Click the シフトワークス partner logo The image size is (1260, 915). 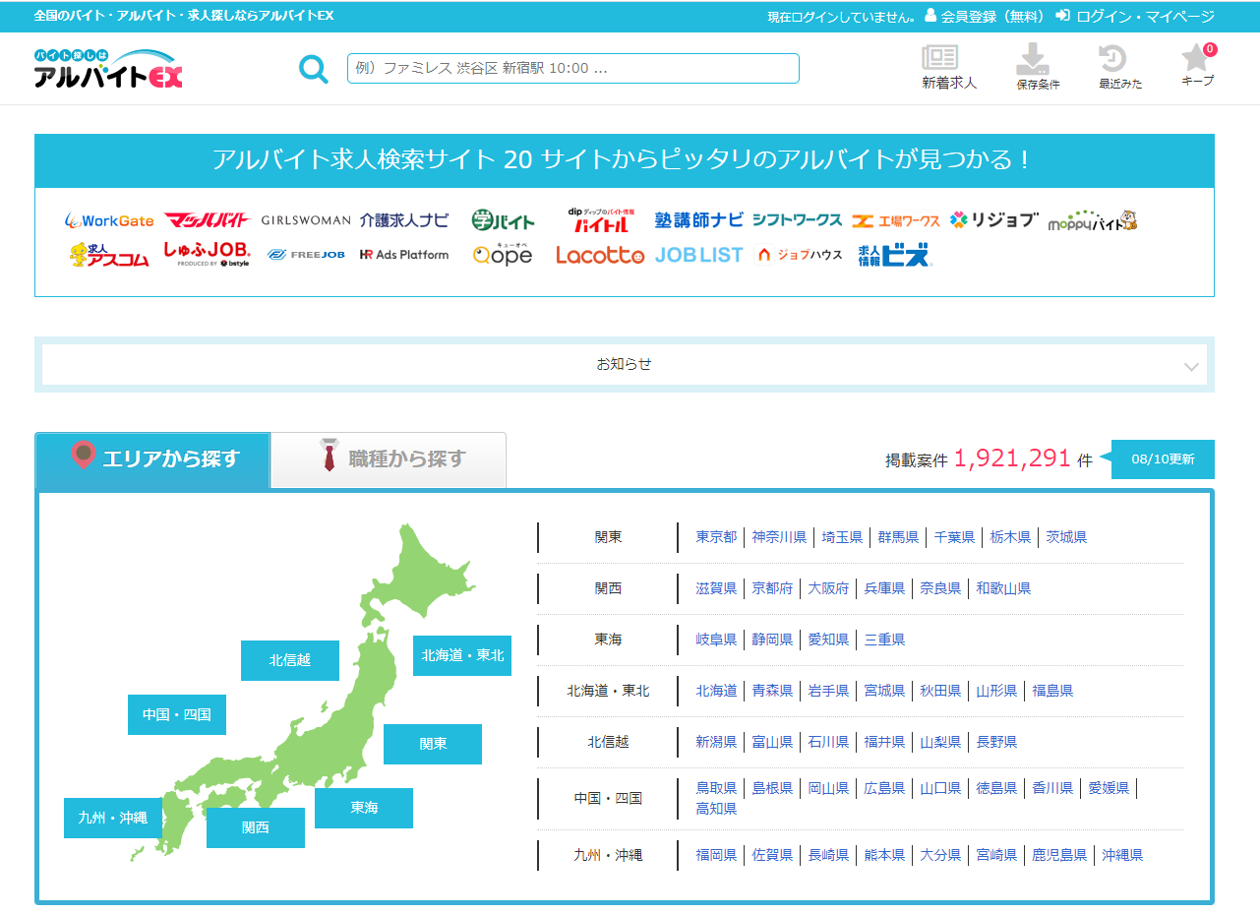798,220
